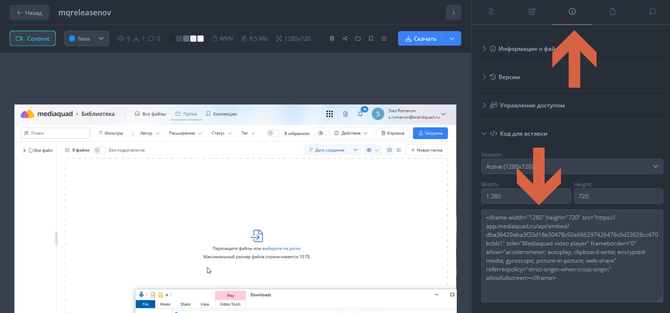Open the comments speech-bubble panel tab

tap(652, 12)
